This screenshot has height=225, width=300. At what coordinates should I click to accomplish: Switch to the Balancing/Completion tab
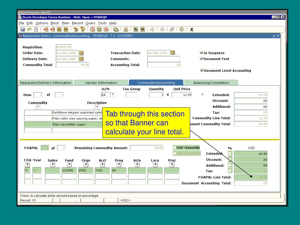pos(211,83)
